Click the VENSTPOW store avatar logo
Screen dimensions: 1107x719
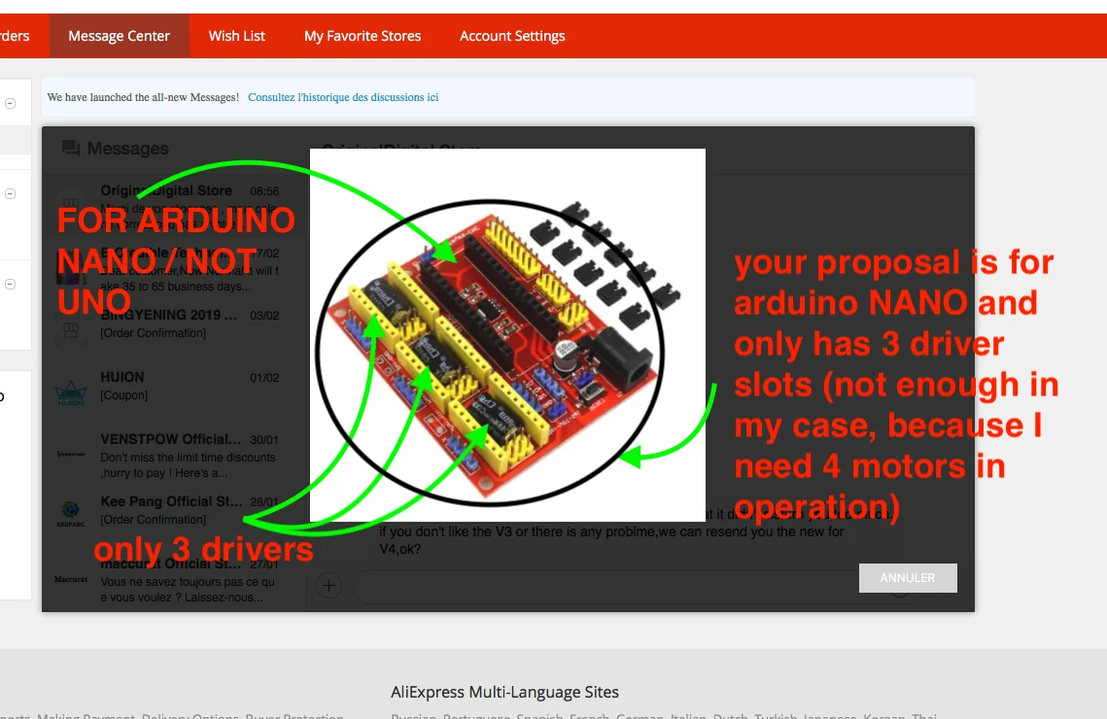coord(71,454)
